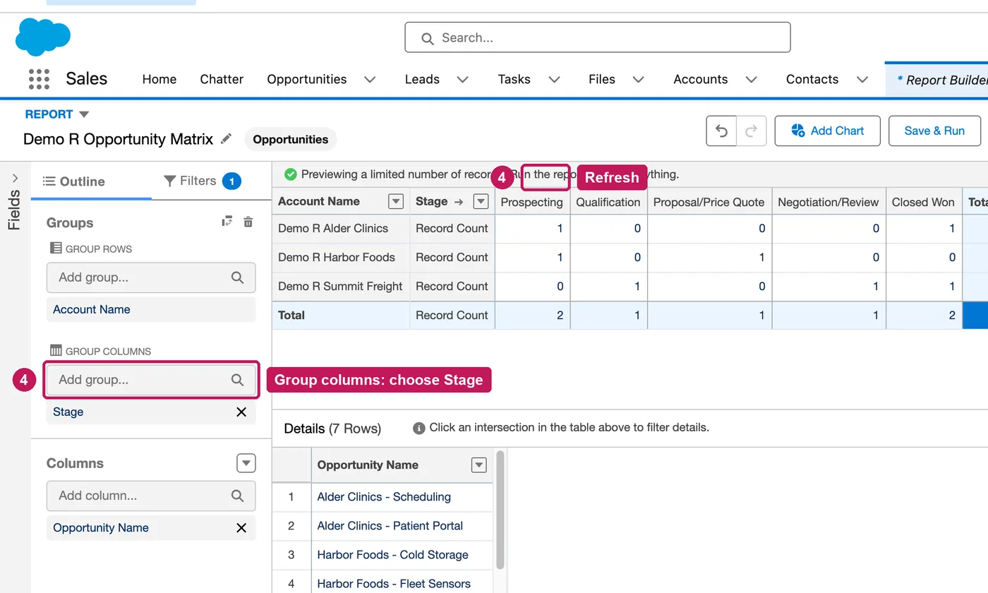
Task: Open Opportunities tab dropdown chevron
Action: [370, 79]
